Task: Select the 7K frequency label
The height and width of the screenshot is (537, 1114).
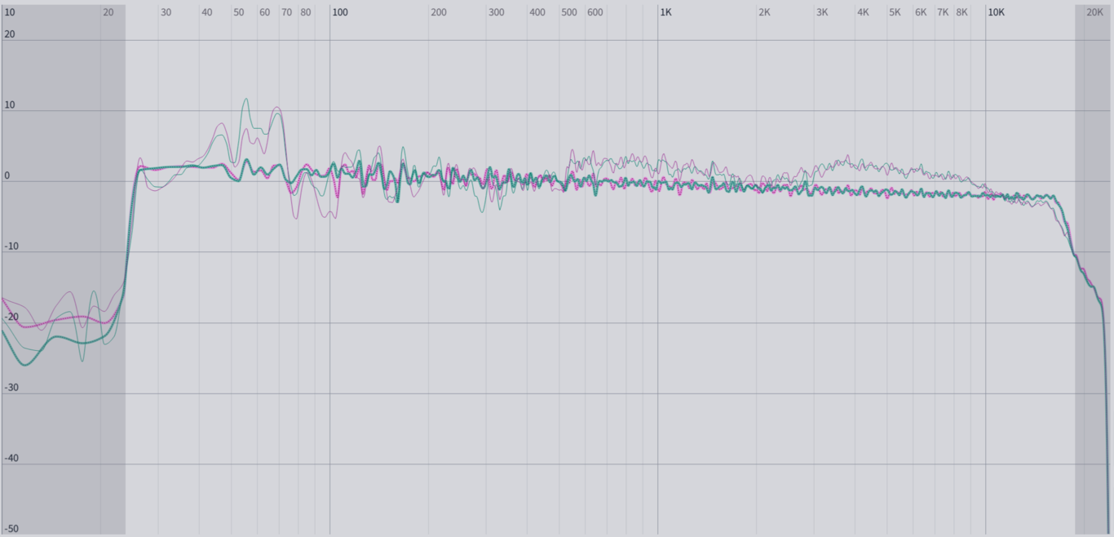Action: point(944,12)
